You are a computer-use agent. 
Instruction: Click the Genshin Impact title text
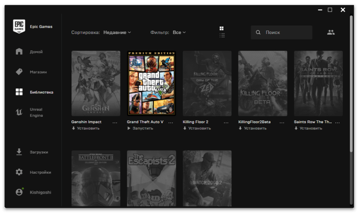click(x=86, y=122)
